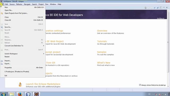Image resolution: width=170 pixels, height=96 pixels.
Task: Click the Reduce font size icon
Action: [155, 8]
